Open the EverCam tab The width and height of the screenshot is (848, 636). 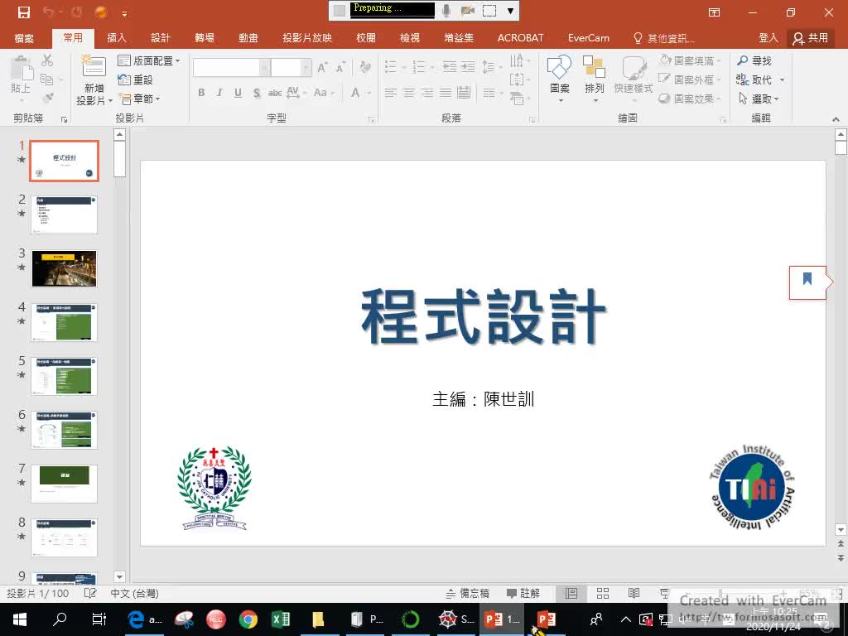[x=589, y=38]
